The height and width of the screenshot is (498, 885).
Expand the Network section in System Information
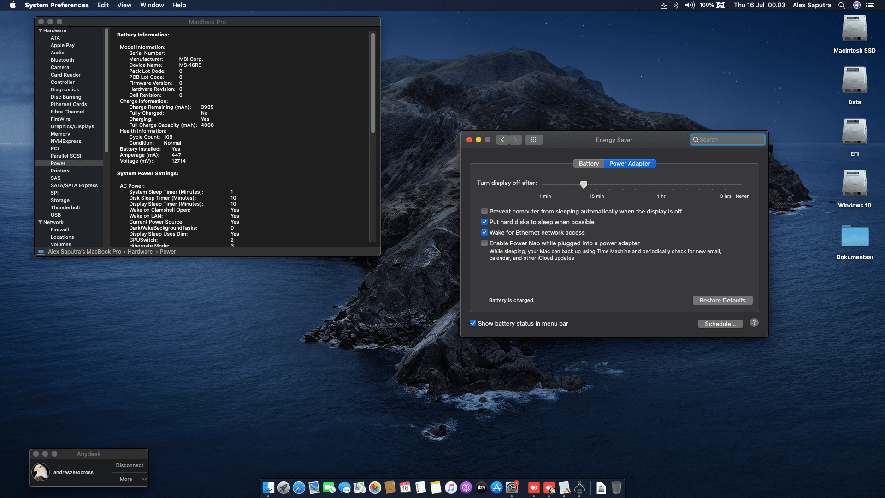coord(41,222)
